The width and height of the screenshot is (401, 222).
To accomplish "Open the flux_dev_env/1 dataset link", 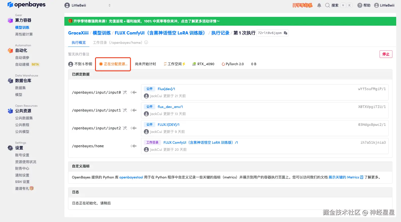I will [170, 107].
